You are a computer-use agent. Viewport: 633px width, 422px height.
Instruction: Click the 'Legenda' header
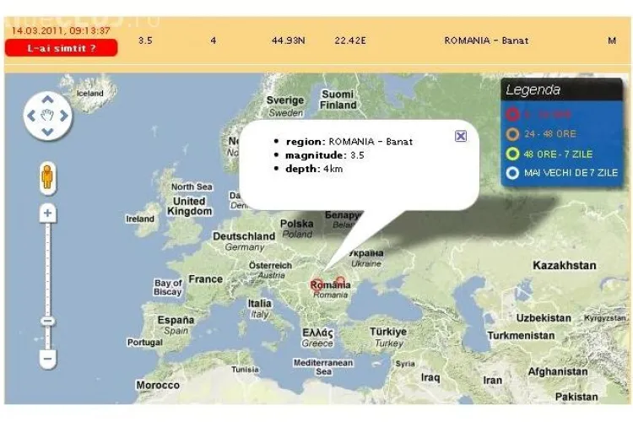coord(561,89)
